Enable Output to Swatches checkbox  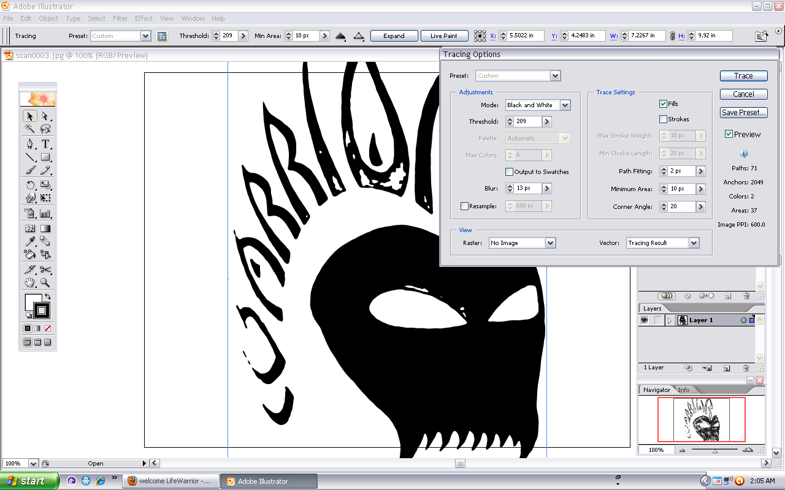pyautogui.click(x=509, y=172)
